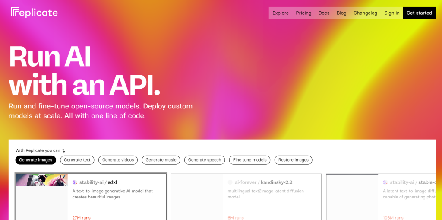
Task: Open the Explore page
Action: [281, 13]
